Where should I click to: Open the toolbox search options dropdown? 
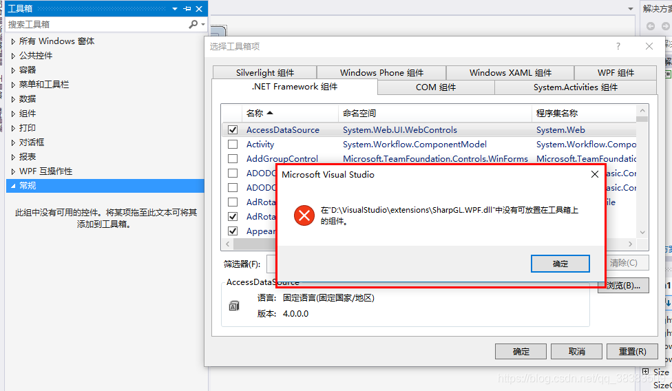(202, 24)
